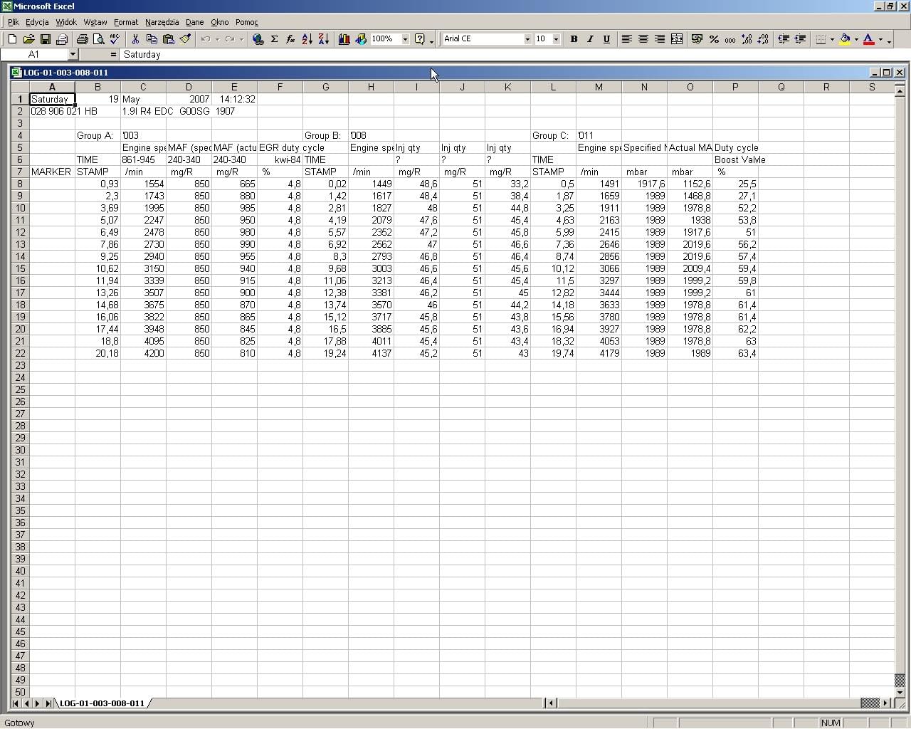Click the Open file folder icon
911x729 pixels.
pos(28,39)
